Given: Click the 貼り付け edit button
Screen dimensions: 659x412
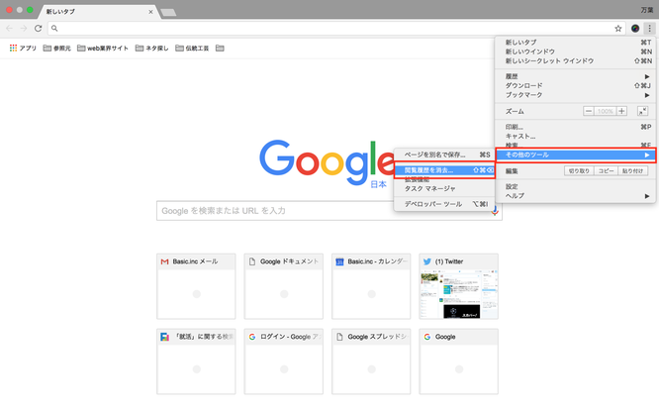Looking at the screenshot, I should 633,171.
